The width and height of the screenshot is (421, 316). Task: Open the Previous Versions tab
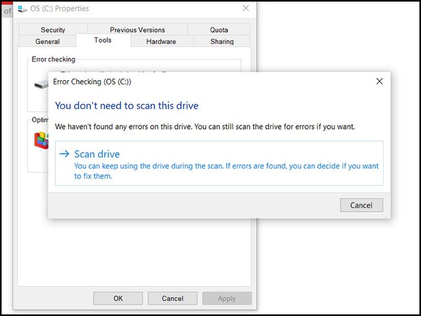pyautogui.click(x=138, y=29)
